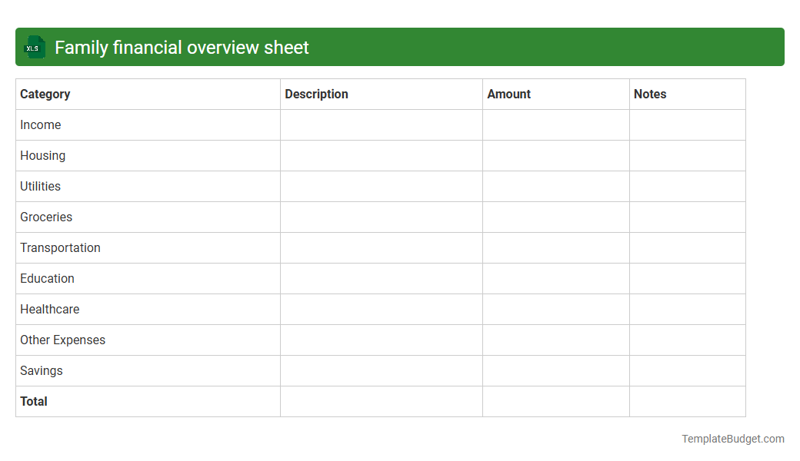The height and width of the screenshot is (461, 800).
Task: Click the Notes cell for Savings
Action: [687, 370]
